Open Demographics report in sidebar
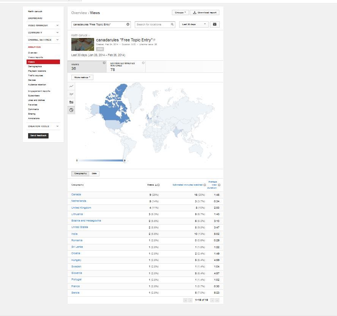 [35, 66]
